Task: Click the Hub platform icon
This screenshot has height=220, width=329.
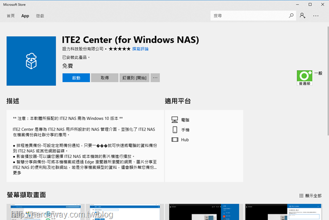Action: (x=175, y=139)
